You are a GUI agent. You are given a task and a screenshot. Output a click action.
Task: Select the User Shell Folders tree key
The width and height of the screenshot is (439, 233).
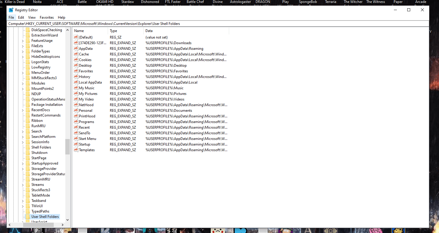tap(45, 217)
